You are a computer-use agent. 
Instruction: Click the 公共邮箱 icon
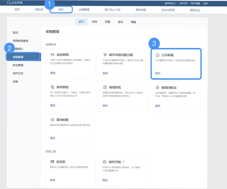point(158,55)
